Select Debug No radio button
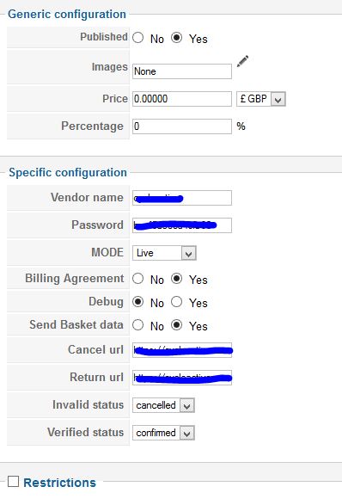342x499 pixels. (x=138, y=301)
